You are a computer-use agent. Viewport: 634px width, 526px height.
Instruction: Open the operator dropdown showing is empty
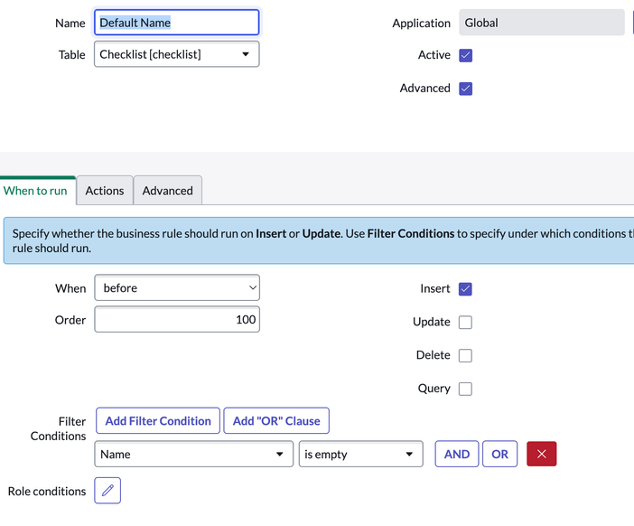click(x=361, y=454)
